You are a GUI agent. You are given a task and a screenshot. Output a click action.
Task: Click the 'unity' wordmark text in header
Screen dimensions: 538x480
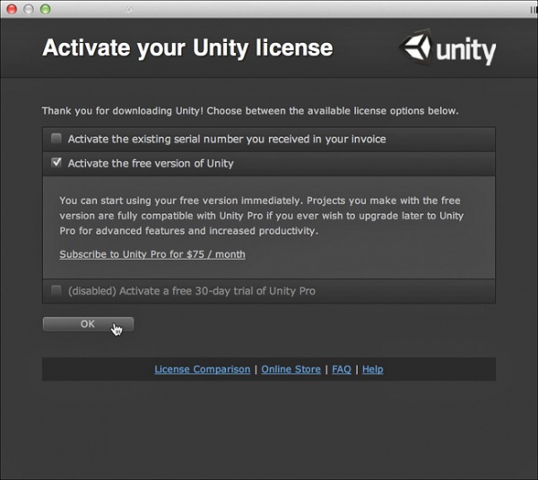tap(465, 51)
